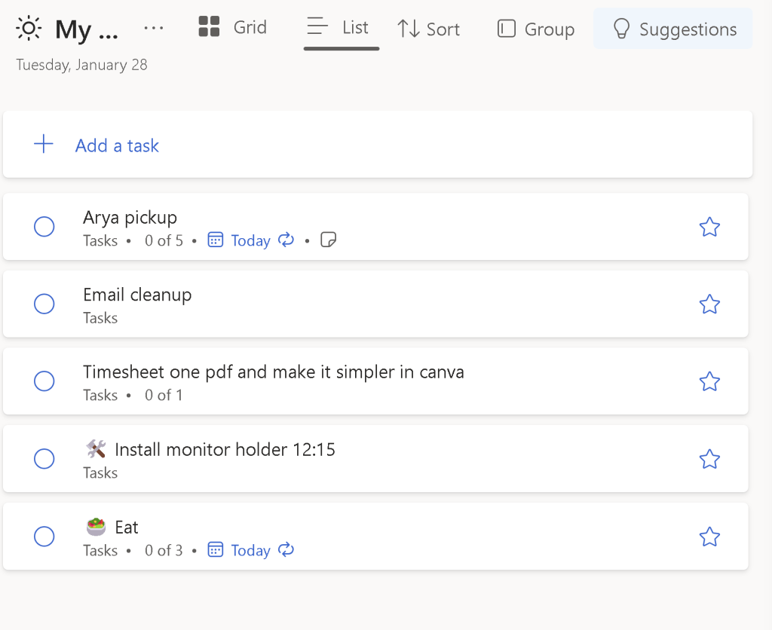This screenshot has height=630, width=772.
Task: Click the recurring icon on Eat task
Action: click(x=286, y=549)
